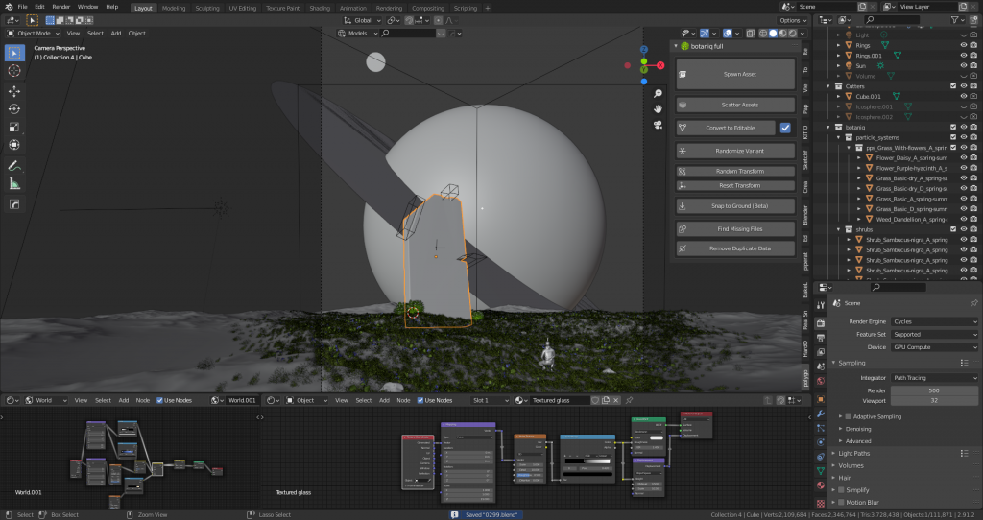
Task: Click the Viewport samples 32 field
Action: [x=934, y=401]
